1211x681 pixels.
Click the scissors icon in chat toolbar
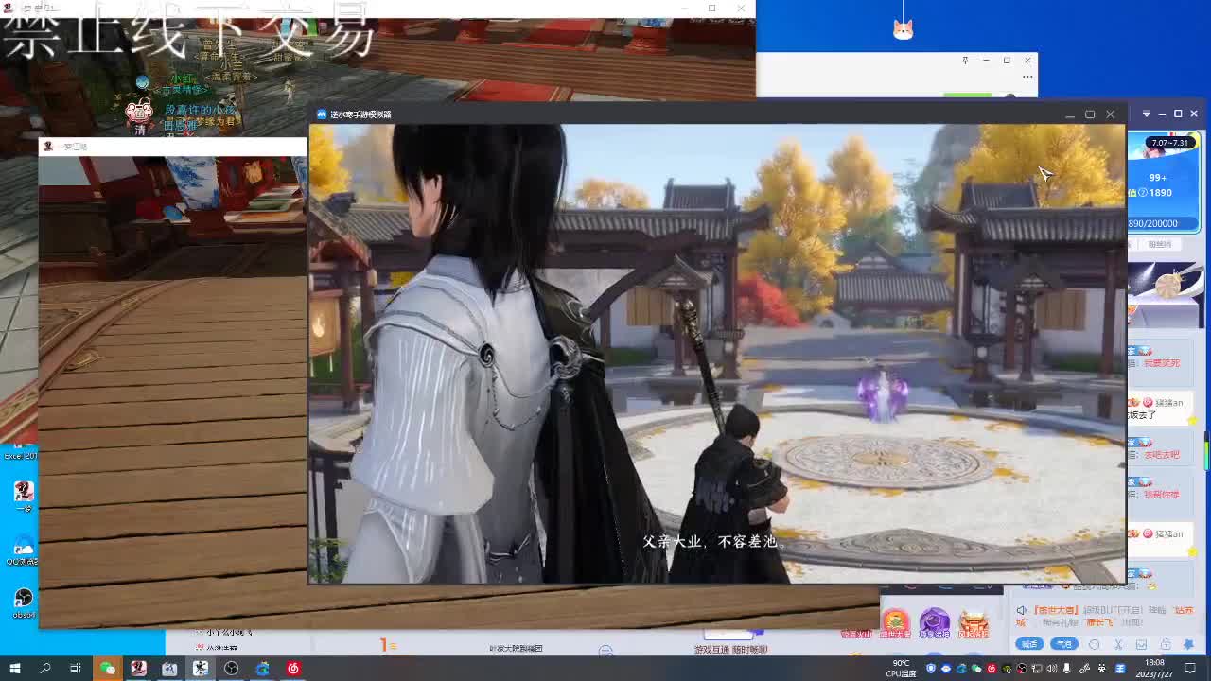(x=1119, y=644)
